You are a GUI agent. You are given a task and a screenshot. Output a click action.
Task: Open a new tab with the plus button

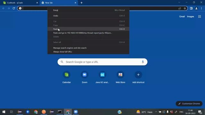81,3
